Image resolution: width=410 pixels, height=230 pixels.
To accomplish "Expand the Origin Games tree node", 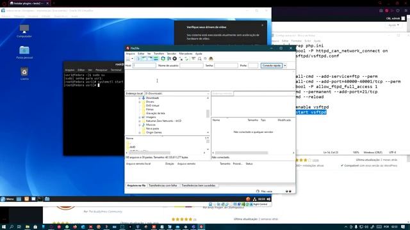I will pyautogui.click(x=140, y=133).
